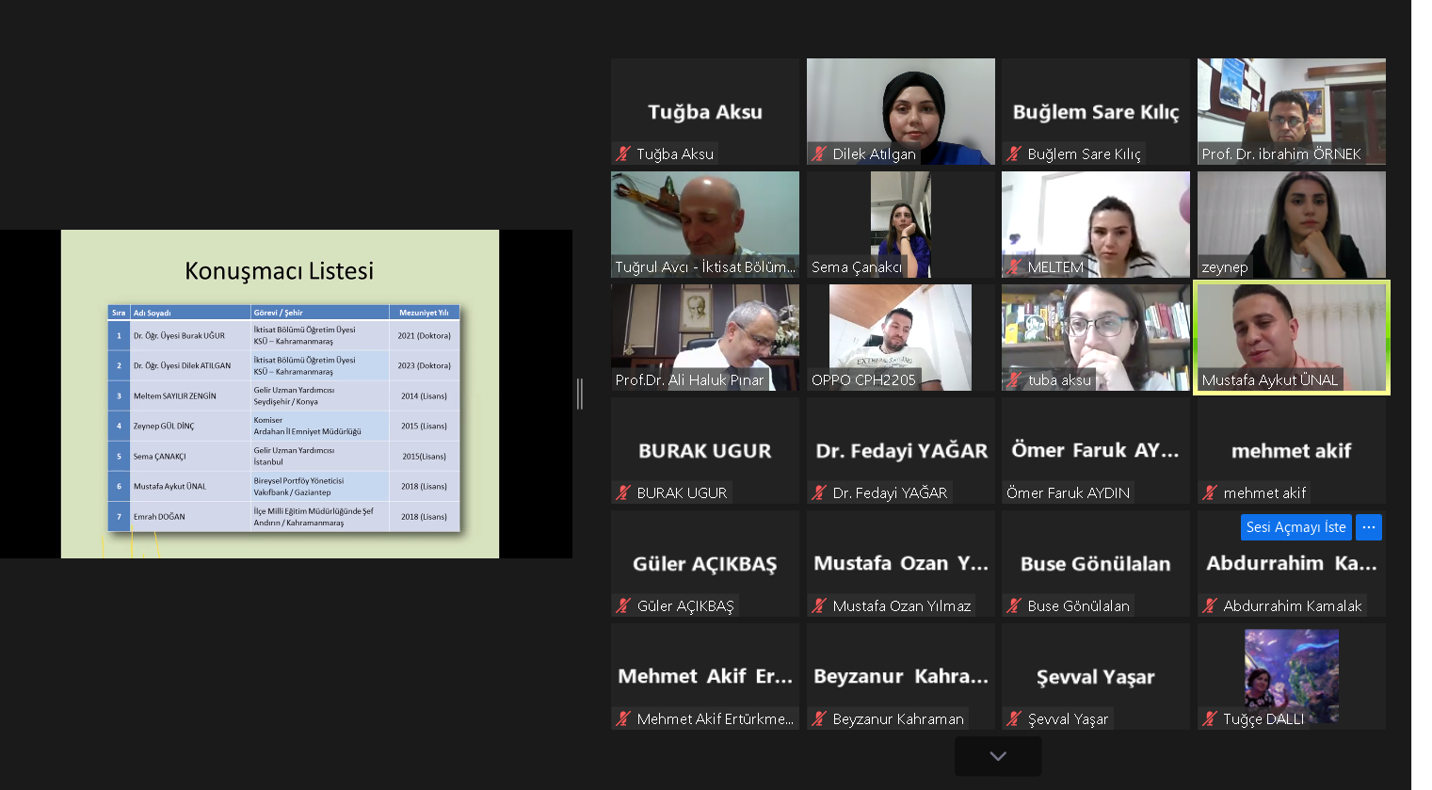Click the name label of Güler AÇIKBAŞ
Viewport: 1432px width, 790px height.
684,605
